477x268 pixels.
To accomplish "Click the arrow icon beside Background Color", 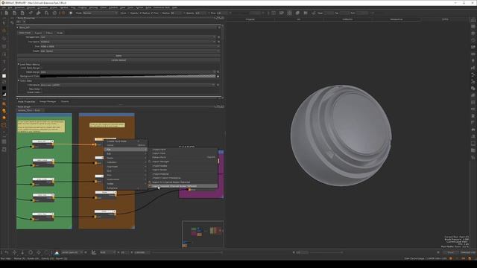I will tap(218, 76).
